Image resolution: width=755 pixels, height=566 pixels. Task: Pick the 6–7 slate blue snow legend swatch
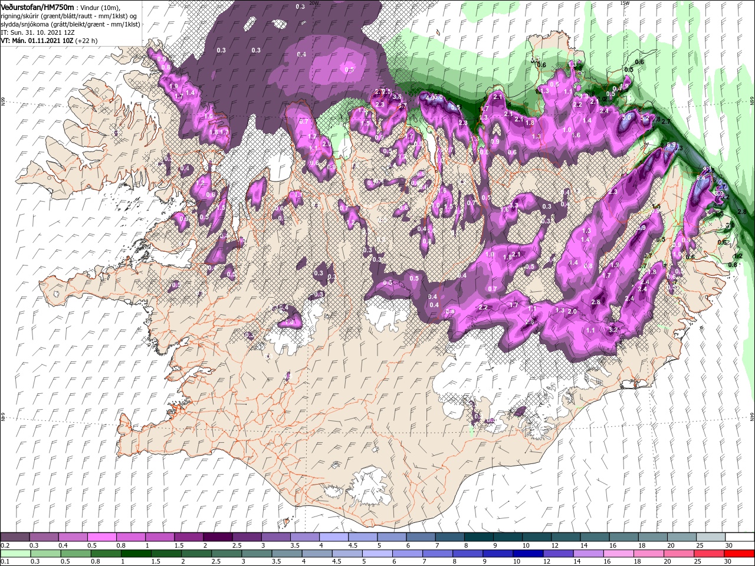tap(421, 537)
